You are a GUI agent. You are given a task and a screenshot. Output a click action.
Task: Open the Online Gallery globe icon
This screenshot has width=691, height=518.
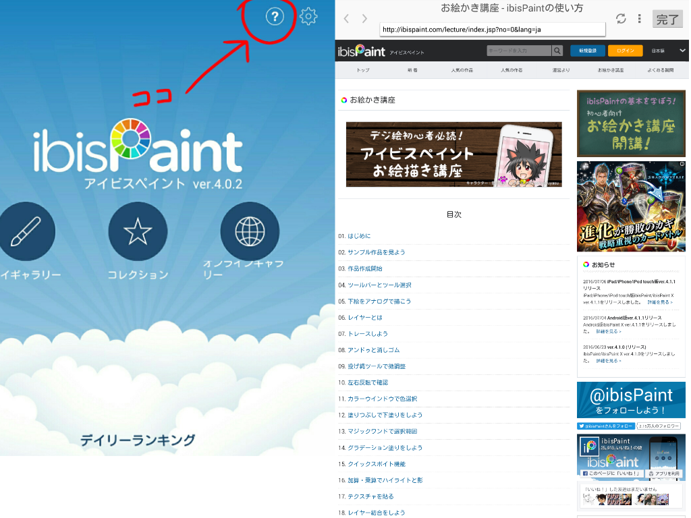point(250,231)
